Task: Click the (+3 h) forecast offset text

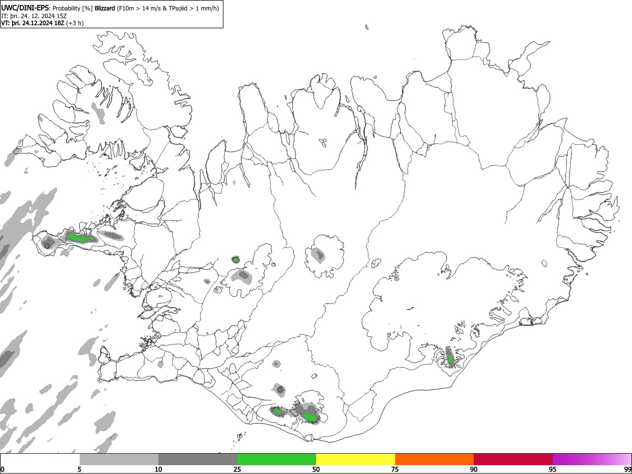Action: [x=75, y=24]
